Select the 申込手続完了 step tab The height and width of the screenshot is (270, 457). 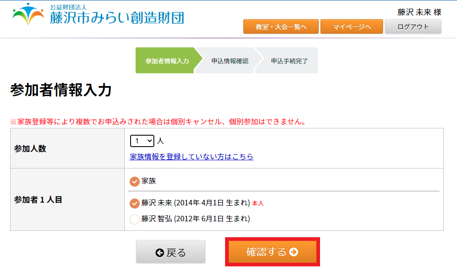(289, 61)
